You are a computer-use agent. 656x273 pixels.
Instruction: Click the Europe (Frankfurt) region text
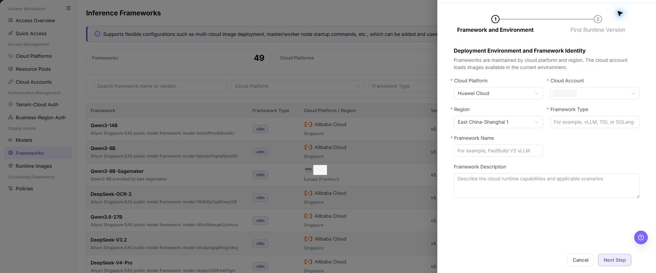pos(322,179)
